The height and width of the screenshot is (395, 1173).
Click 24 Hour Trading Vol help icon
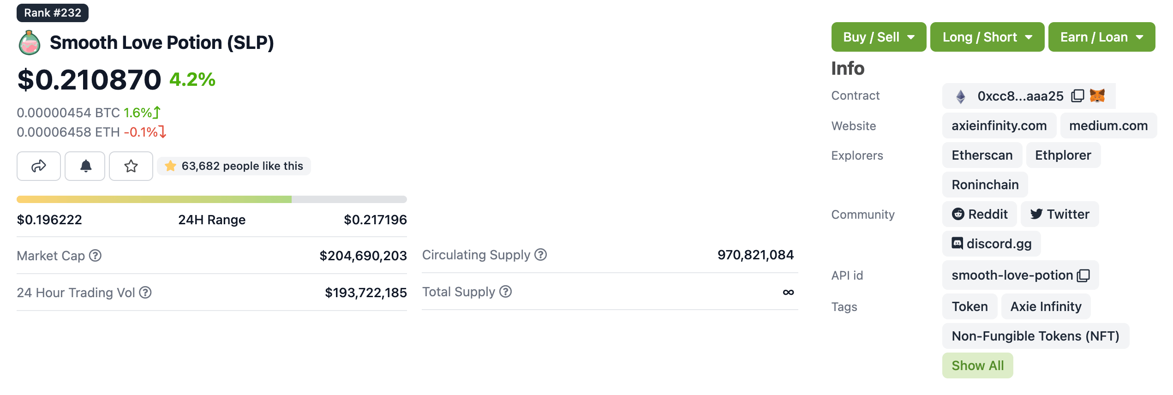[145, 293]
